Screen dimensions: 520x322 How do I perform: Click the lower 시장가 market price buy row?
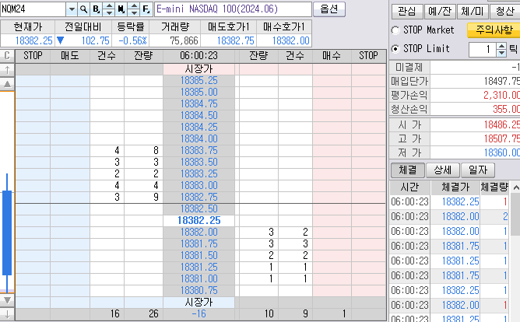[x=199, y=302]
